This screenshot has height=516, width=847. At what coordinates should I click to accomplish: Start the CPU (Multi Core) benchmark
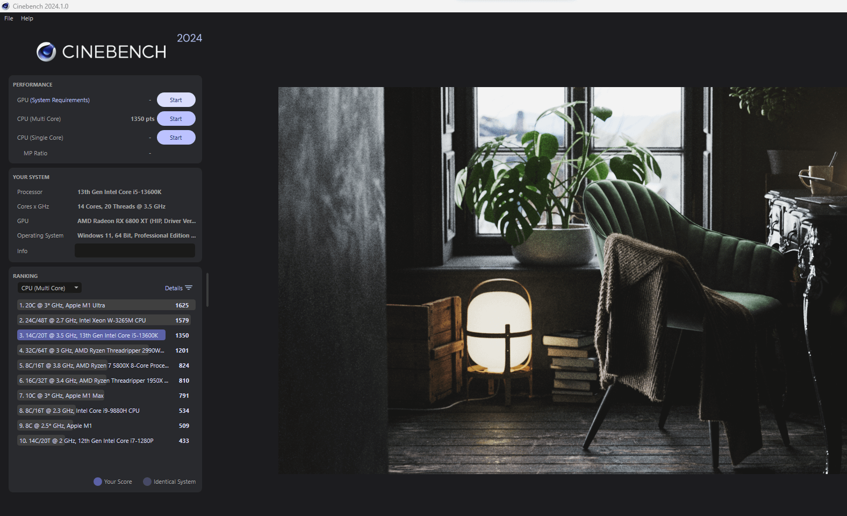(176, 119)
